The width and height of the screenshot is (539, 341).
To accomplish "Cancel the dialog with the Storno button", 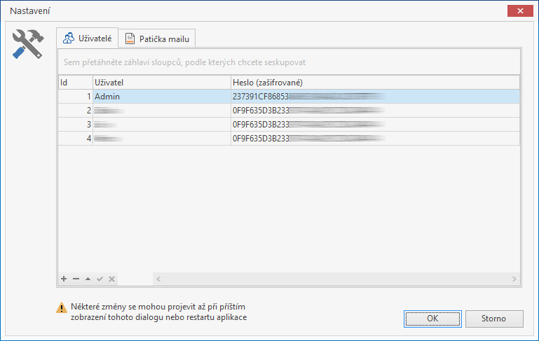I will point(493,319).
